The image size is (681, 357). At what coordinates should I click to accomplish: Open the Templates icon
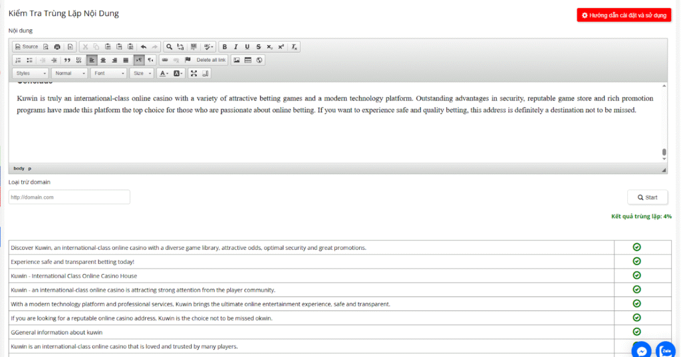[x=70, y=47]
